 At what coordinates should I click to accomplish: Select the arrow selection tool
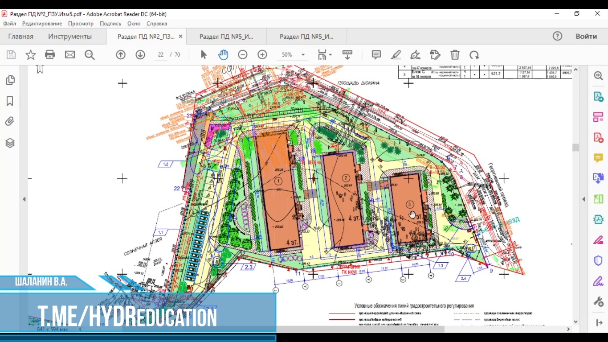[204, 55]
